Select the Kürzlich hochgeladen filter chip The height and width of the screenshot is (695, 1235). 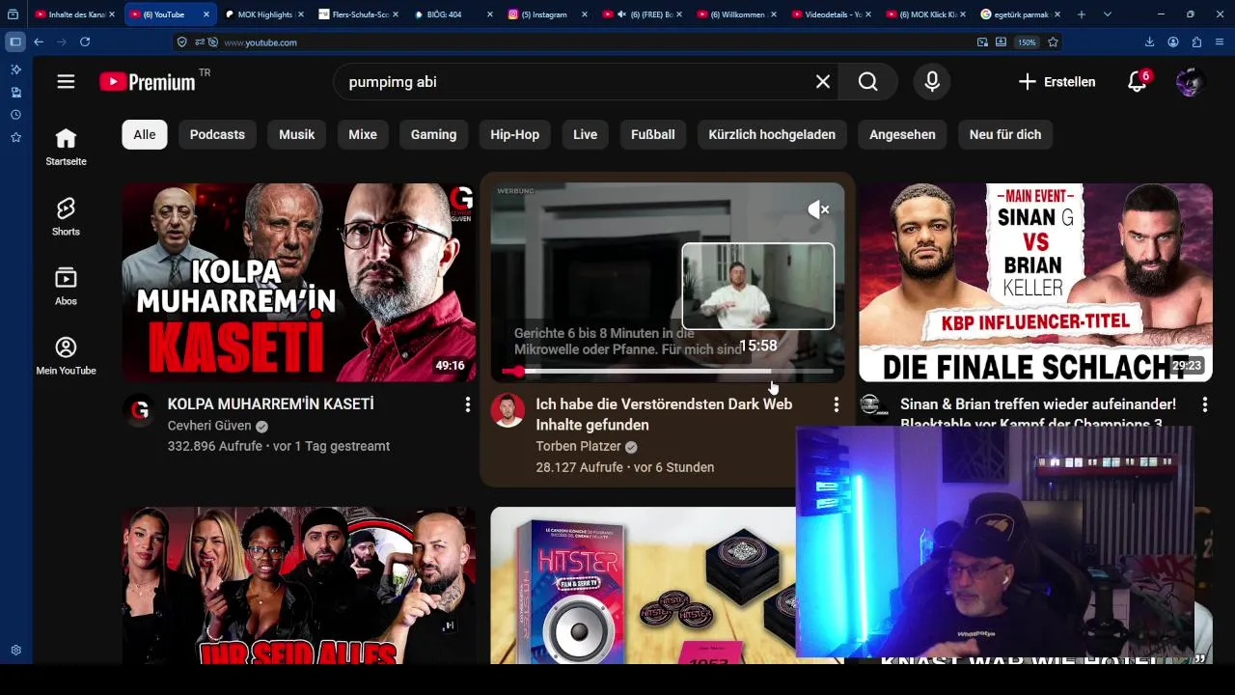click(772, 134)
